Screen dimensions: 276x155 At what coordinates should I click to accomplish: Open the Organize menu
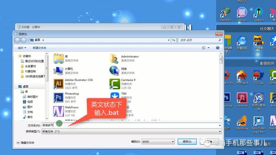[x=22, y=48]
